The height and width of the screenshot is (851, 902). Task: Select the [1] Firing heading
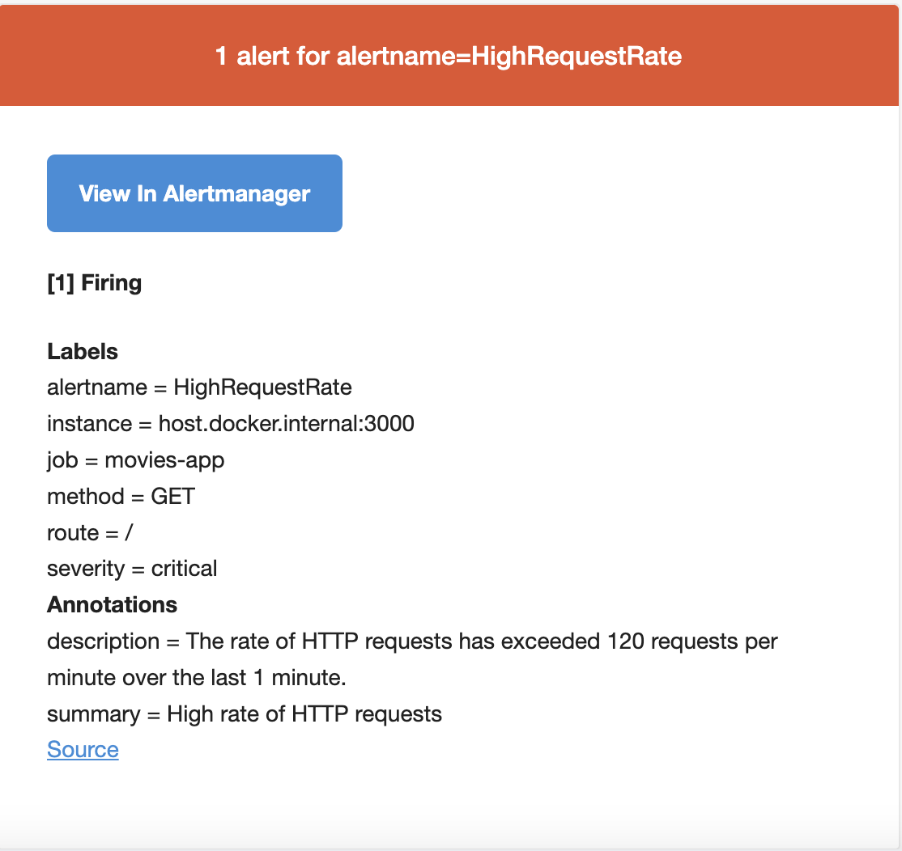95,282
